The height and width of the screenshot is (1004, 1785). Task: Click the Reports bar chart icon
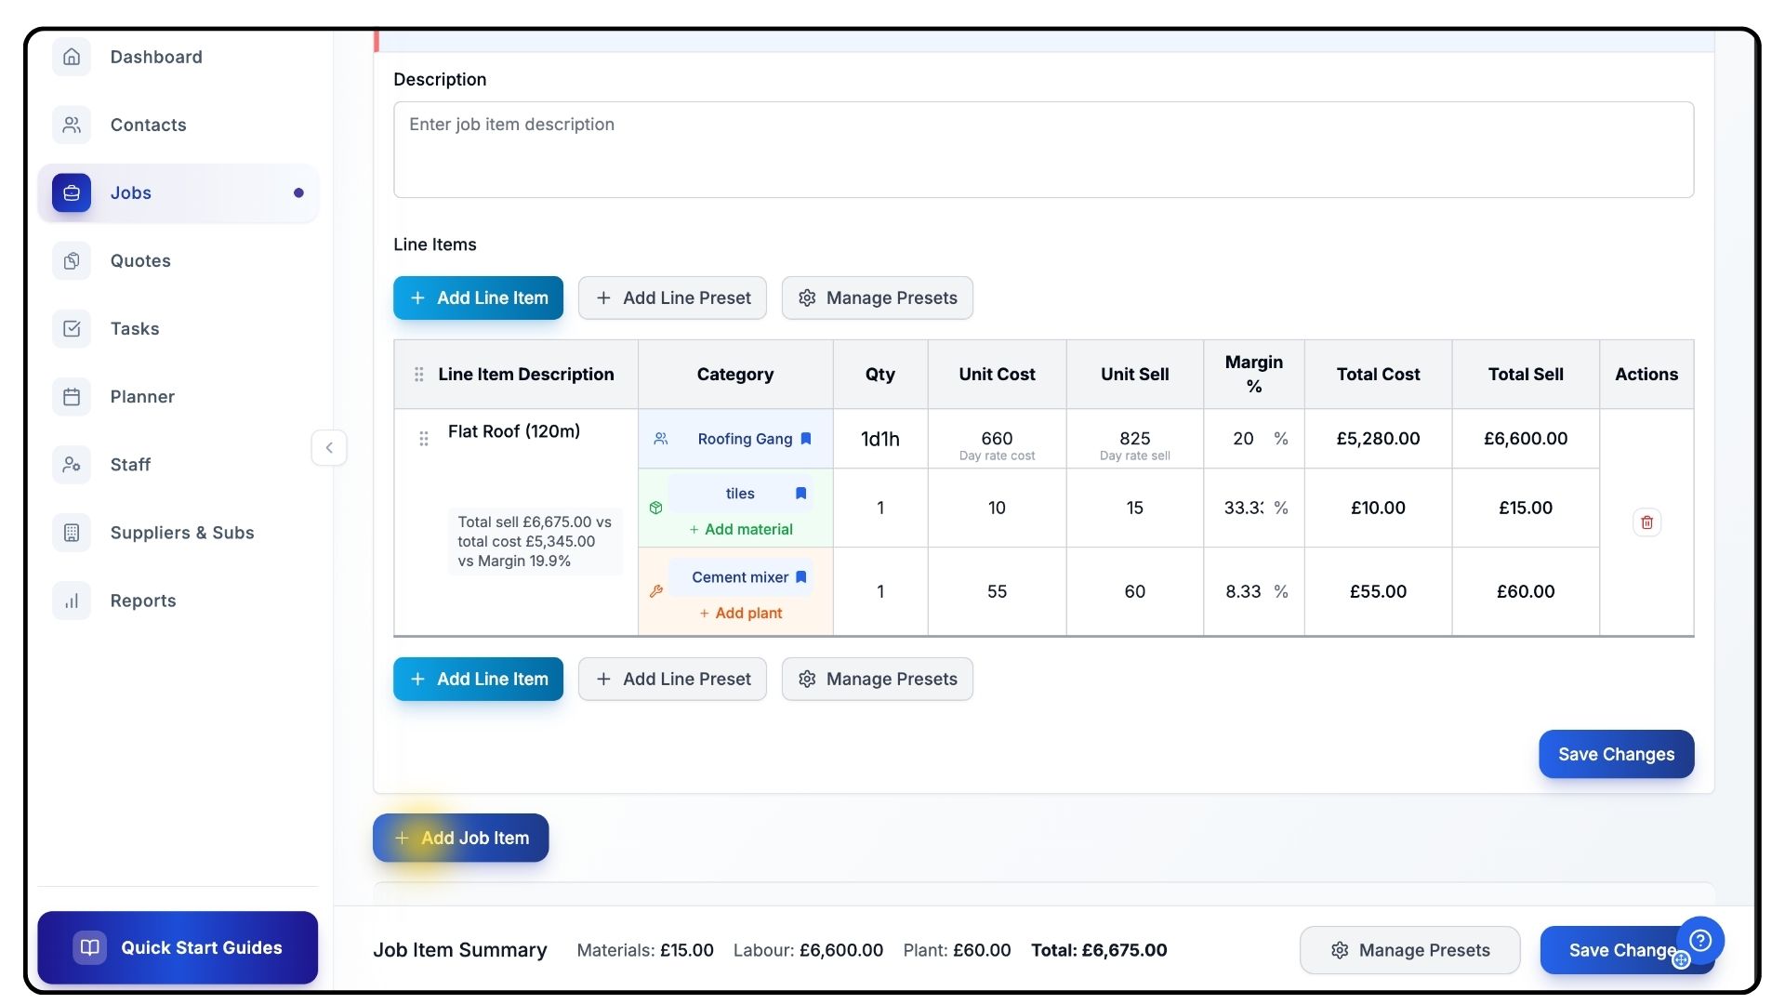72,601
